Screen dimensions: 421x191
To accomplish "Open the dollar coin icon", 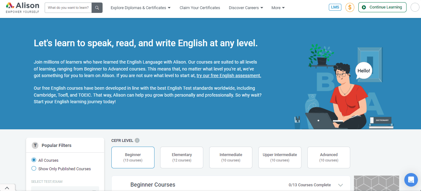I will coord(350,7).
